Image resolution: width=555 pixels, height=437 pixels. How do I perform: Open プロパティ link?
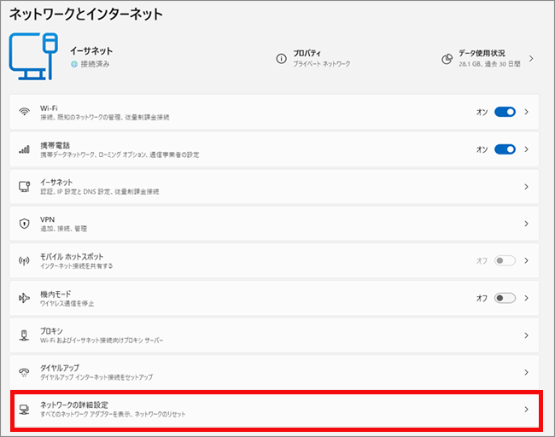pyautogui.click(x=307, y=53)
